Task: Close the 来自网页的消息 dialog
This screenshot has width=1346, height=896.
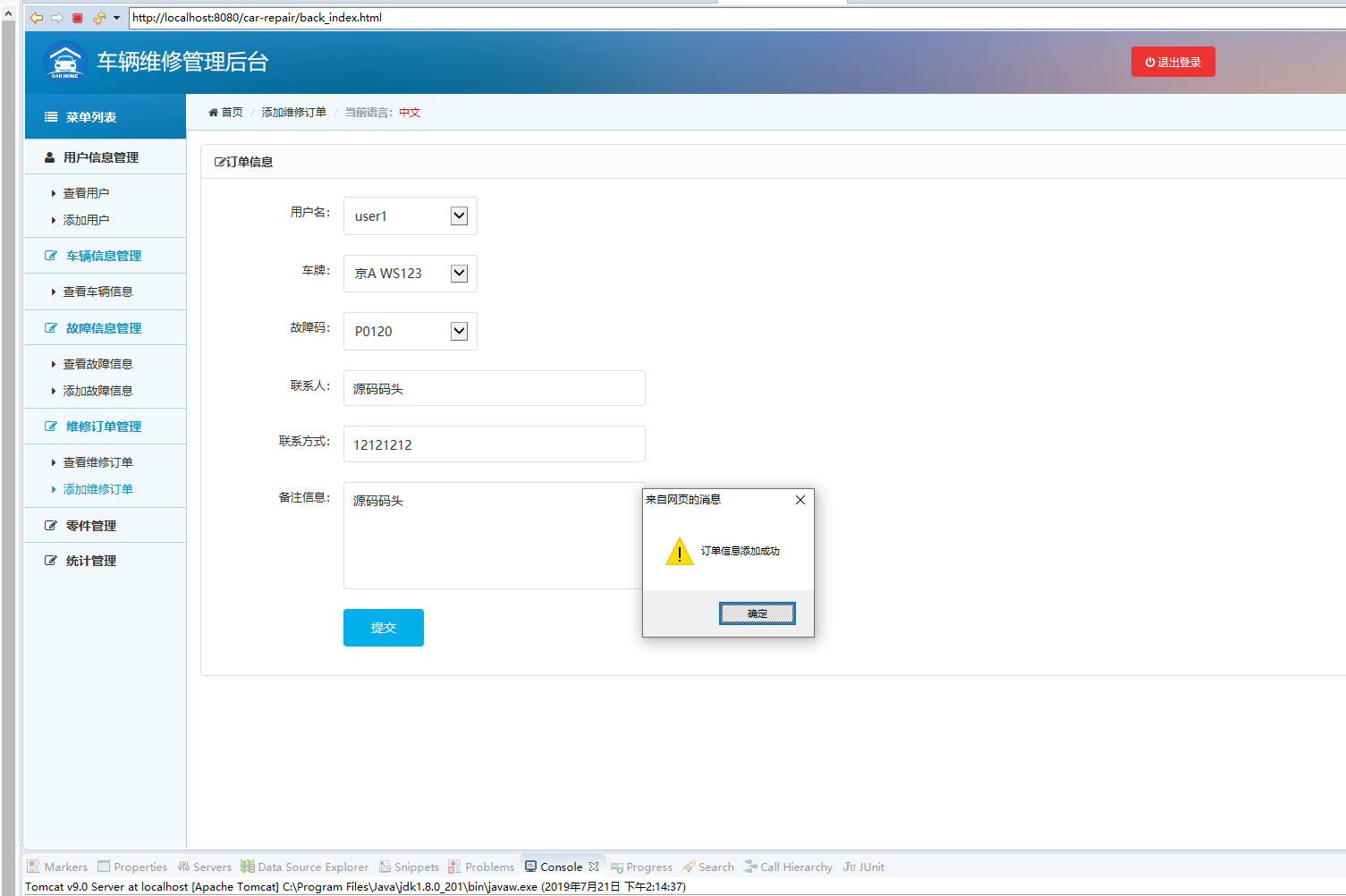Action: pyautogui.click(x=800, y=500)
